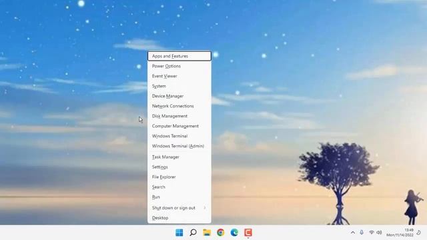This screenshot has width=427, height=240.
Task: Open Event Viewer from the menu
Action: (x=179, y=76)
